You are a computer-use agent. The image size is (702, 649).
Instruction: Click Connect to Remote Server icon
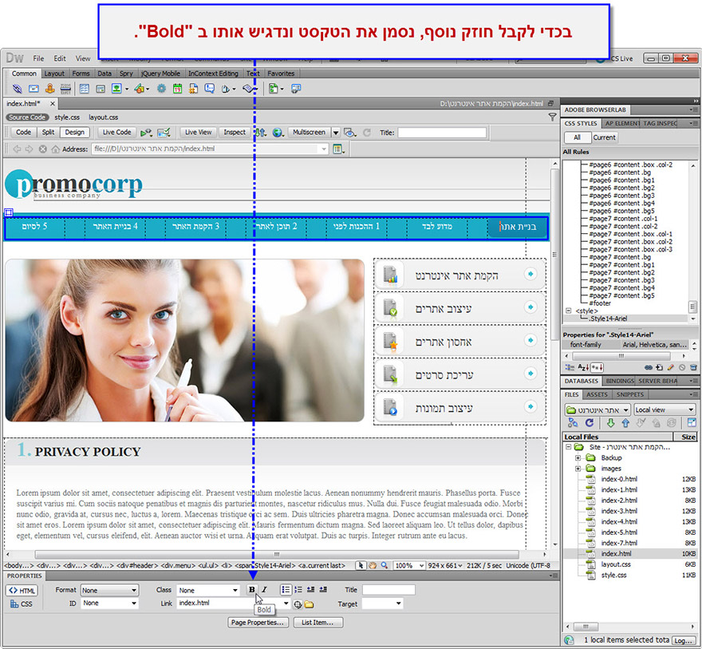(x=573, y=422)
